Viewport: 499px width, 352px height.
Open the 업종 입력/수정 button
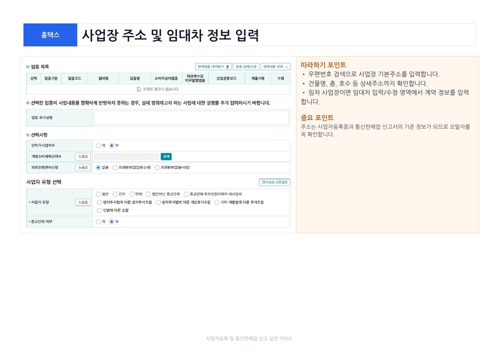[x=246, y=67]
